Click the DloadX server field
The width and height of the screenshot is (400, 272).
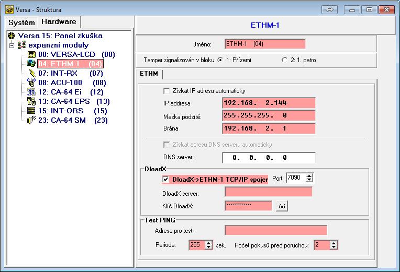coord(269,192)
